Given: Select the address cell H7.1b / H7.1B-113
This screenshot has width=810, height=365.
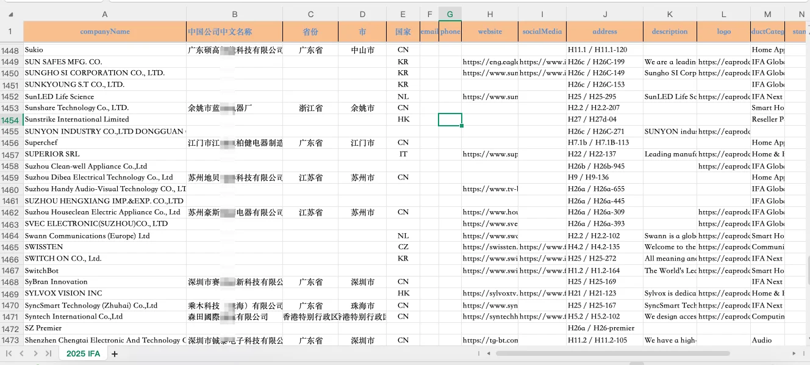Looking at the screenshot, I should point(605,143).
